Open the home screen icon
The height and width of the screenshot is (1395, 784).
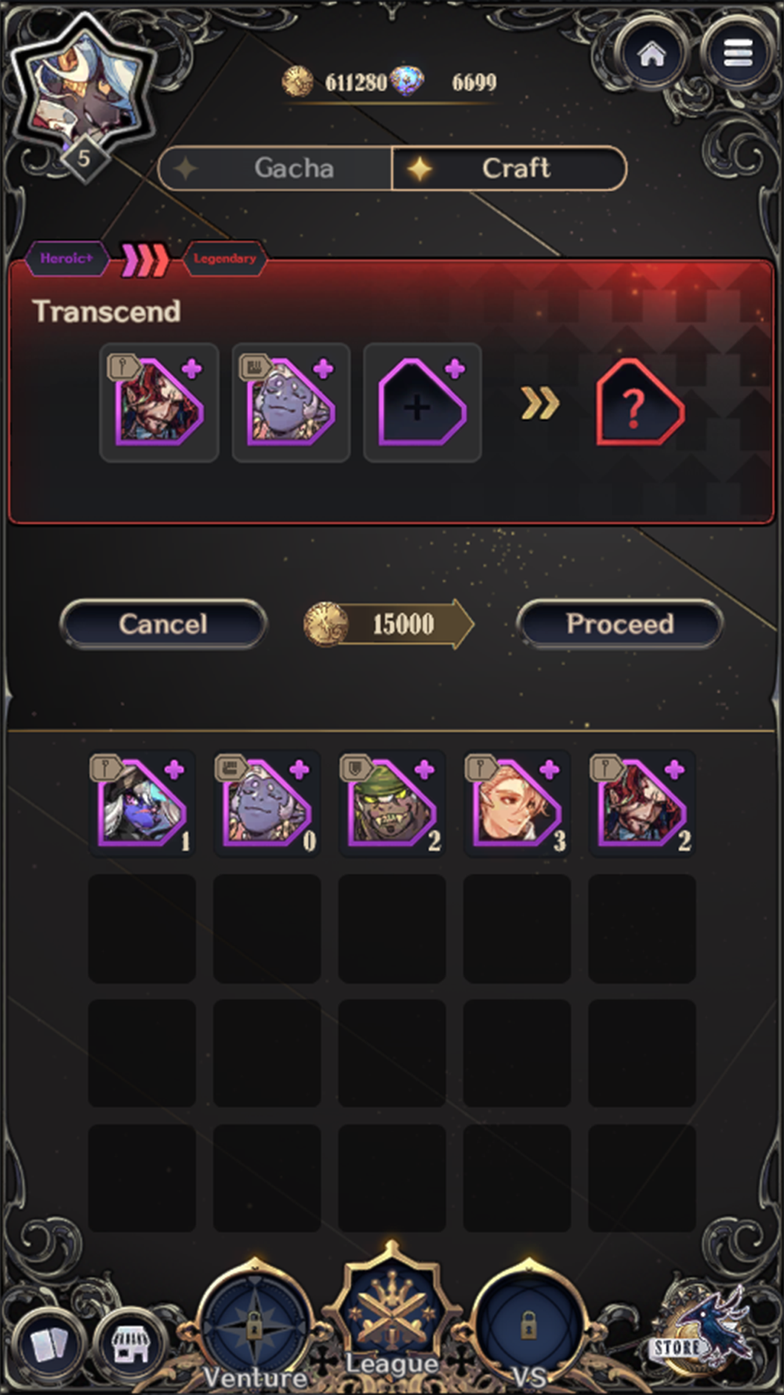(x=652, y=54)
